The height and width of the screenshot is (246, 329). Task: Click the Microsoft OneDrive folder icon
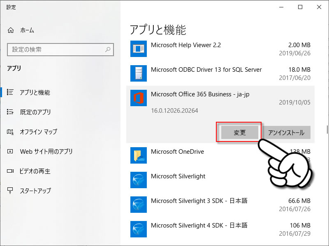139,155
